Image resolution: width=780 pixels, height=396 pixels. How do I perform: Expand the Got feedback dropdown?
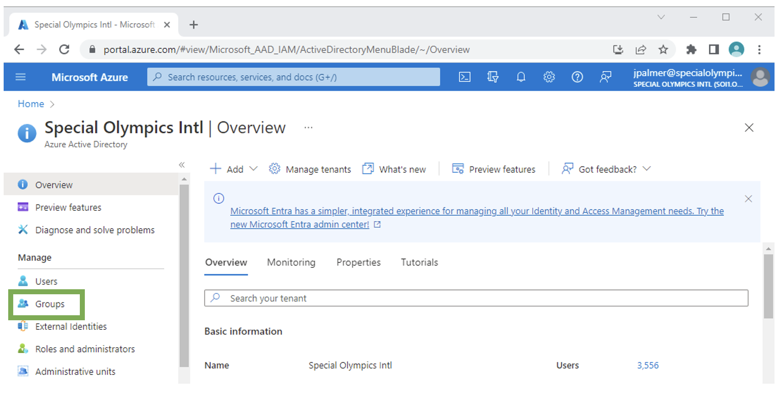coord(606,169)
